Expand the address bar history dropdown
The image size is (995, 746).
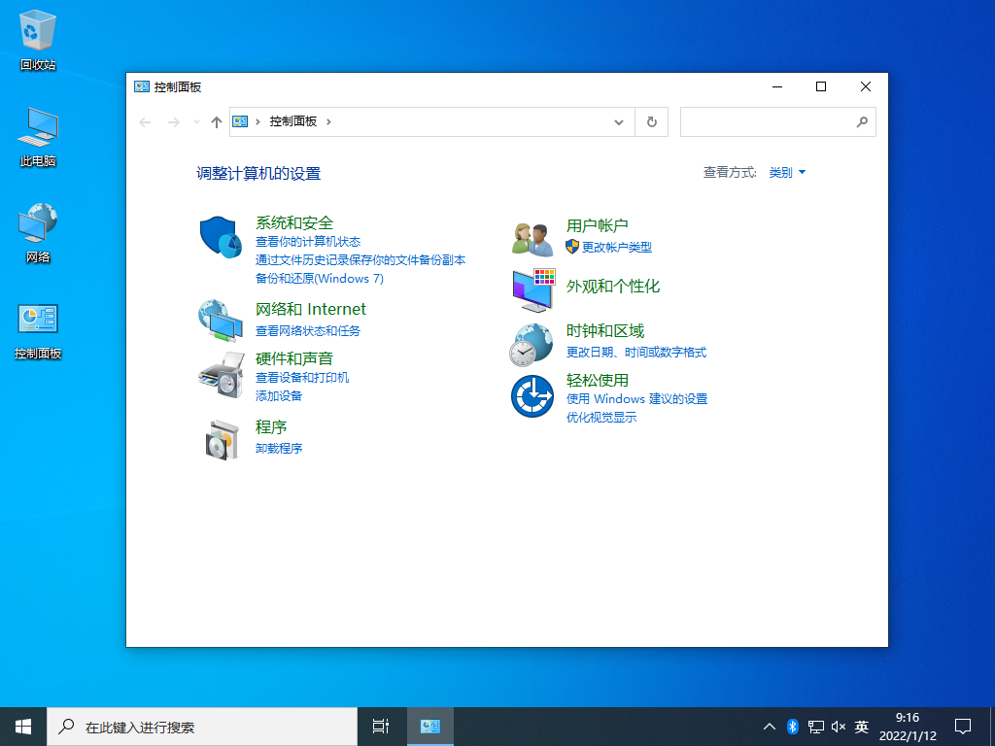619,121
